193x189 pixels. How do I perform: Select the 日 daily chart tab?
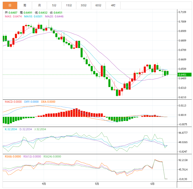10,5
